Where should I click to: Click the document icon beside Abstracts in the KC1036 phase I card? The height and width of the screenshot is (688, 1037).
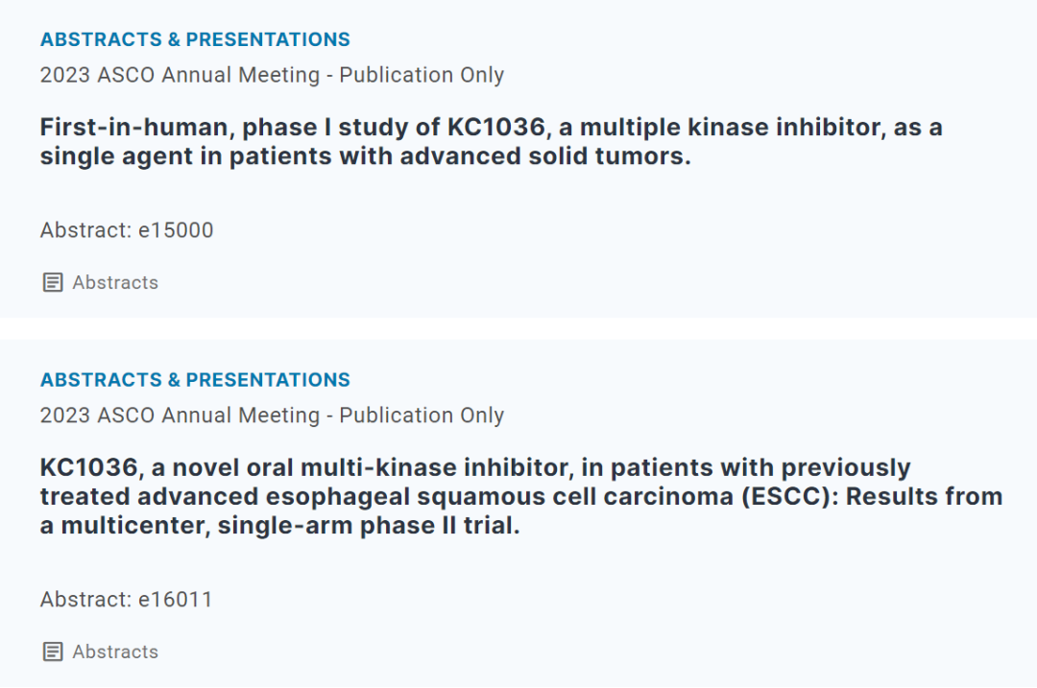point(53,282)
